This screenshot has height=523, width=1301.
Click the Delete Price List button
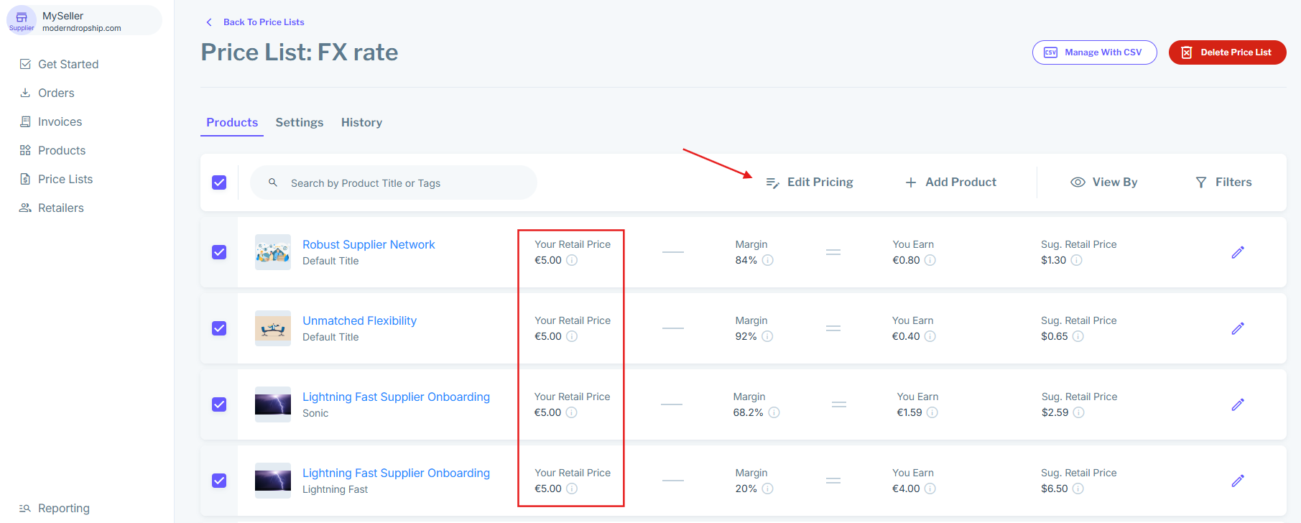pos(1227,52)
